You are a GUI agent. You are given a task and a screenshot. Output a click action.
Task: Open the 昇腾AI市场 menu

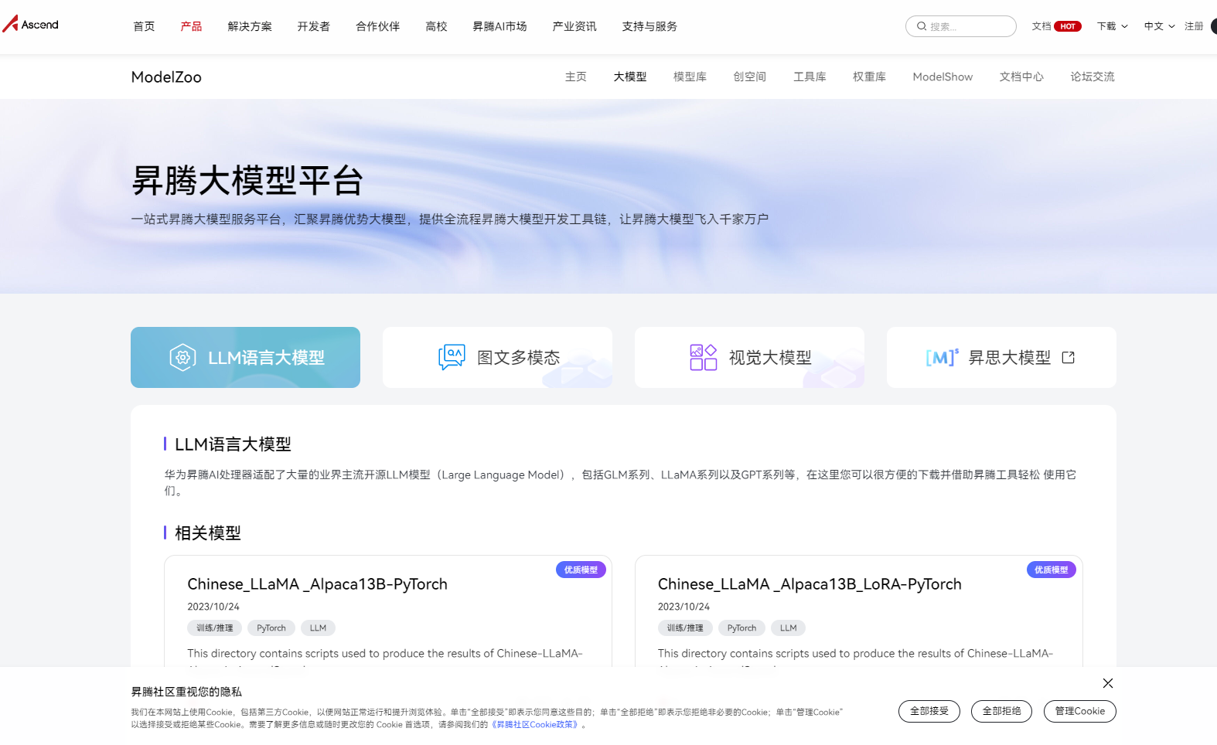click(x=499, y=26)
